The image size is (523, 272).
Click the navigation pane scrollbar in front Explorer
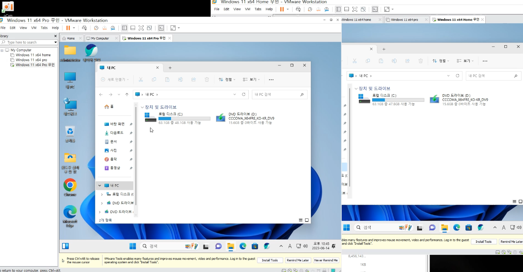pos(136,157)
